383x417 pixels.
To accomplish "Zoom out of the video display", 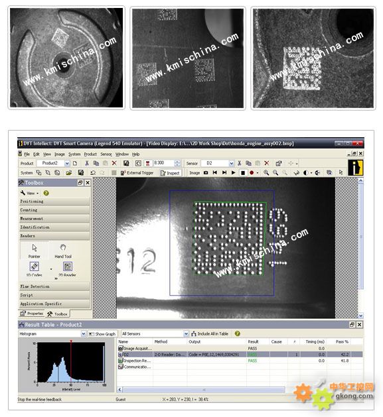I will 275,172.
